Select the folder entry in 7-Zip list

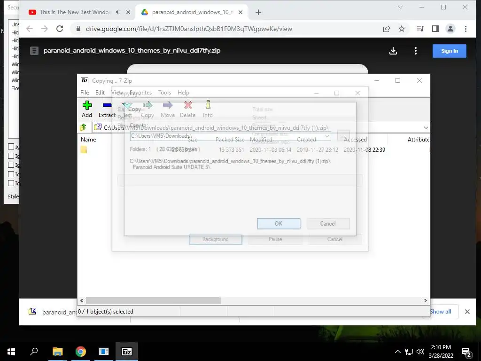point(84,149)
